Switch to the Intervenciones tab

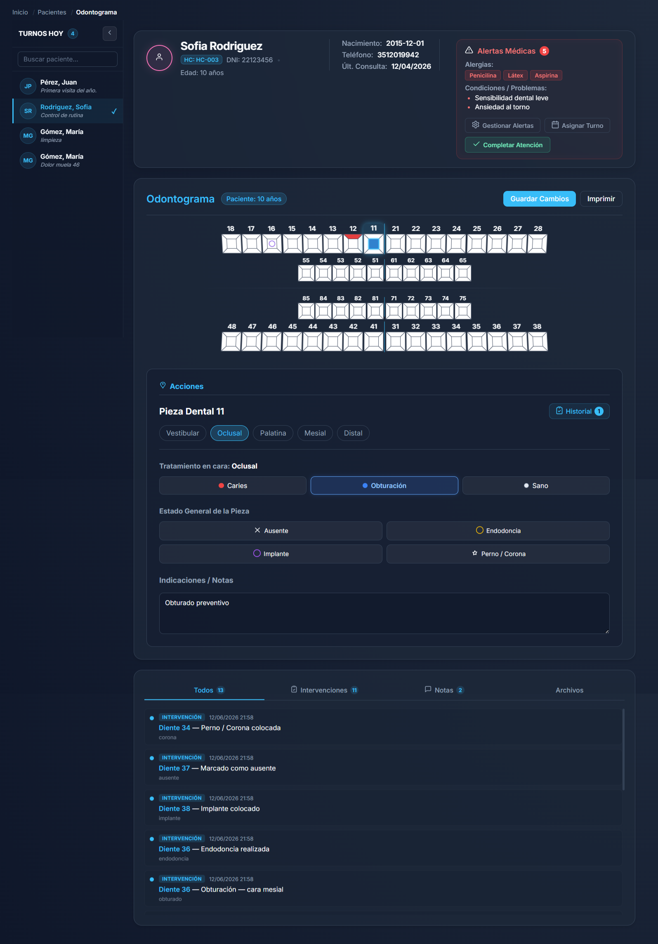click(x=324, y=690)
